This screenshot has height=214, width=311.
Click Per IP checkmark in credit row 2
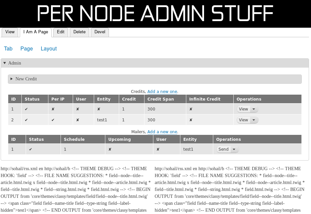pyautogui.click(x=53, y=120)
